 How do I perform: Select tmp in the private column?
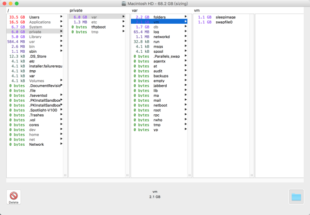click(x=97, y=31)
